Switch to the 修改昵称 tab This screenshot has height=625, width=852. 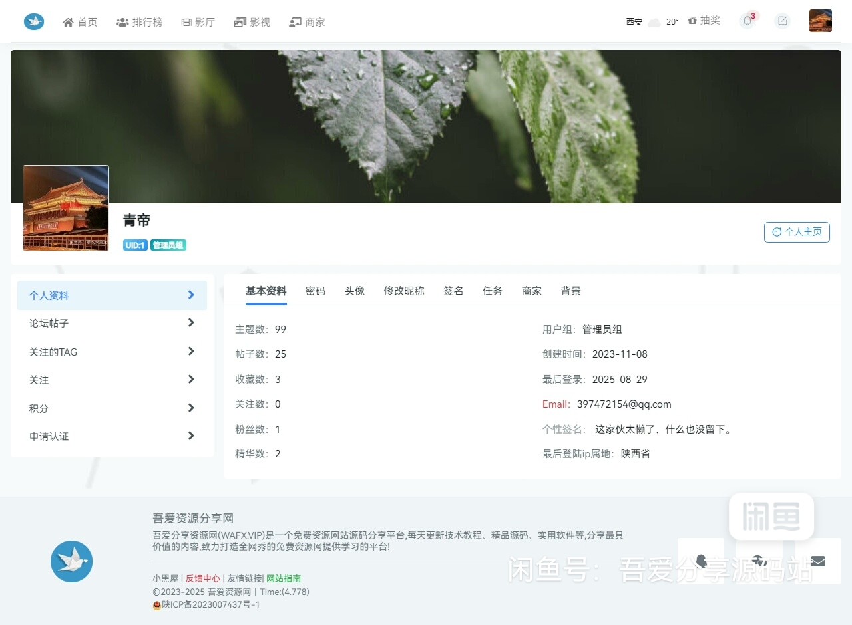click(x=404, y=291)
